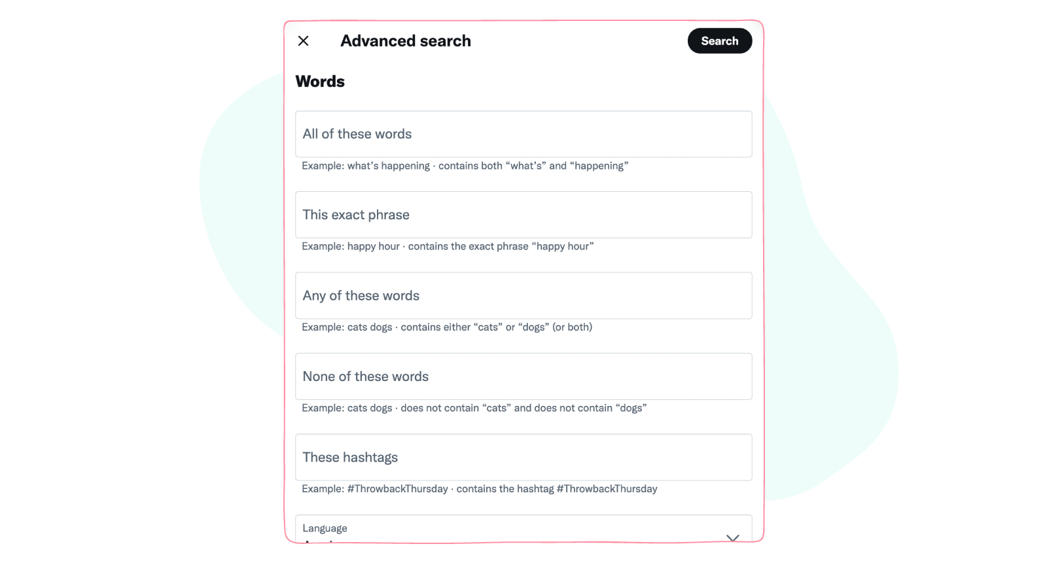Focus the All of these words field
The width and height of the screenshot is (1047, 563).
pyautogui.click(x=523, y=134)
